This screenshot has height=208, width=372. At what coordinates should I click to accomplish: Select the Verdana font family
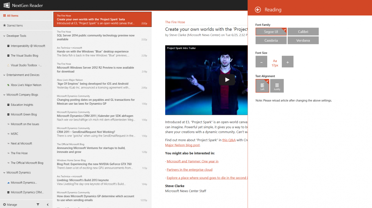[x=303, y=40]
